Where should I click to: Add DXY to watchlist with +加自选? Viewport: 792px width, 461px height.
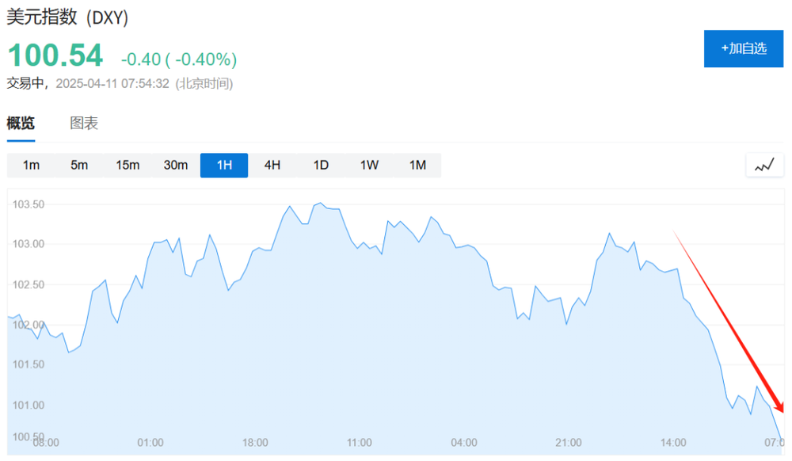point(744,48)
